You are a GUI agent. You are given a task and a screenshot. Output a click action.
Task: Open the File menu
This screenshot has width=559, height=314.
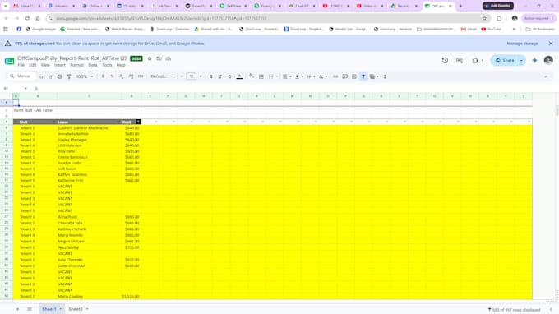[x=21, y=65]
